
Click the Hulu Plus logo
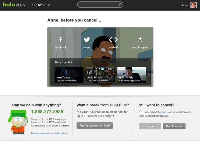point(14,5)
